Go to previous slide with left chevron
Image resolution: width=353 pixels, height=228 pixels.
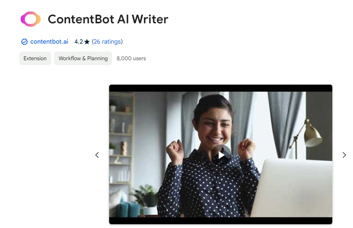click(x=97, y=155)
